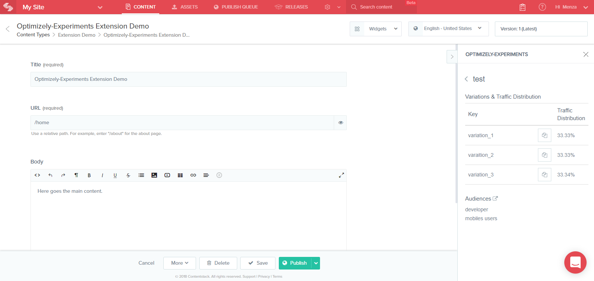
Task: Open the Widgets dropdown
Action: [376, 29]
